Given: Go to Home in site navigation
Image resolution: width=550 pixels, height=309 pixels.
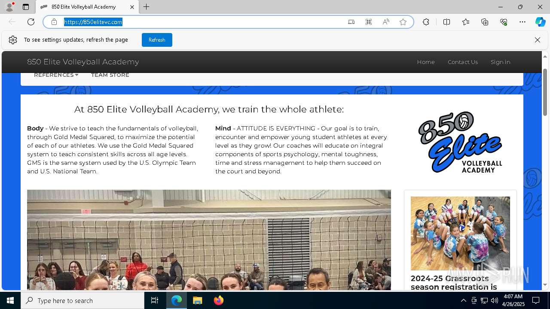Looking at the screenshot, I should 426,62.
